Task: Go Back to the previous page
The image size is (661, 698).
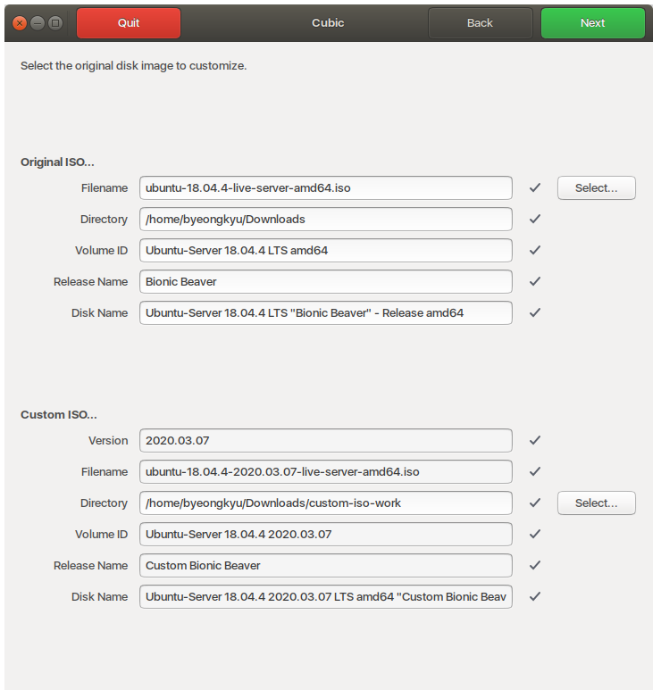Action: click(x=480, y=23)
